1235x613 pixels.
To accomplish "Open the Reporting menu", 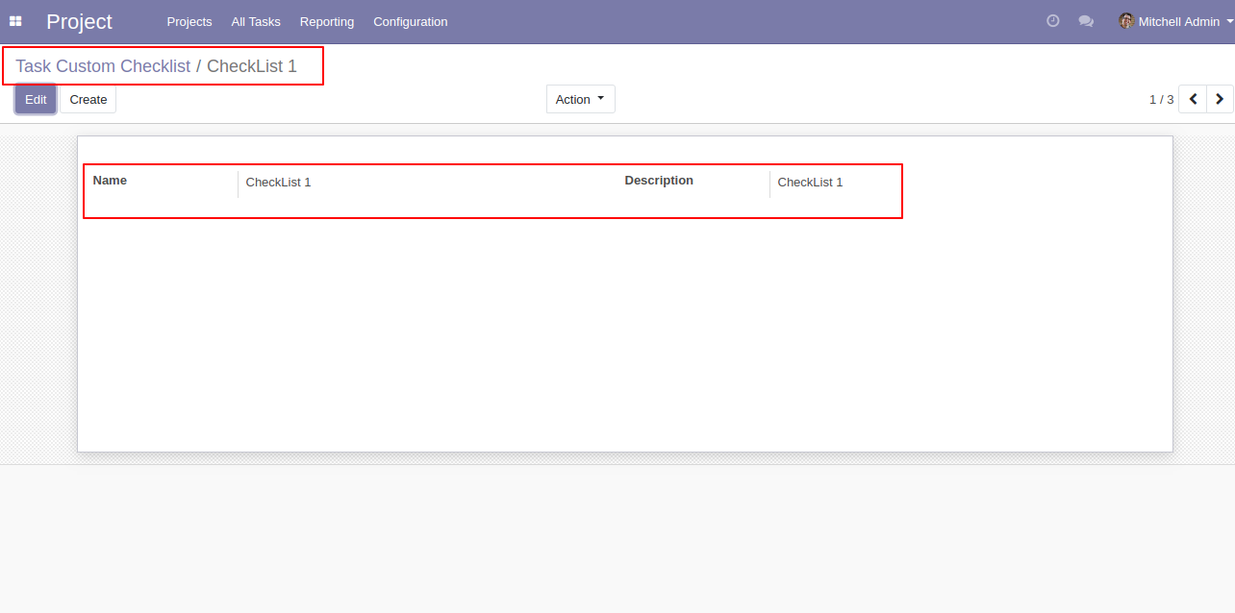I will (x=327, y=21).
